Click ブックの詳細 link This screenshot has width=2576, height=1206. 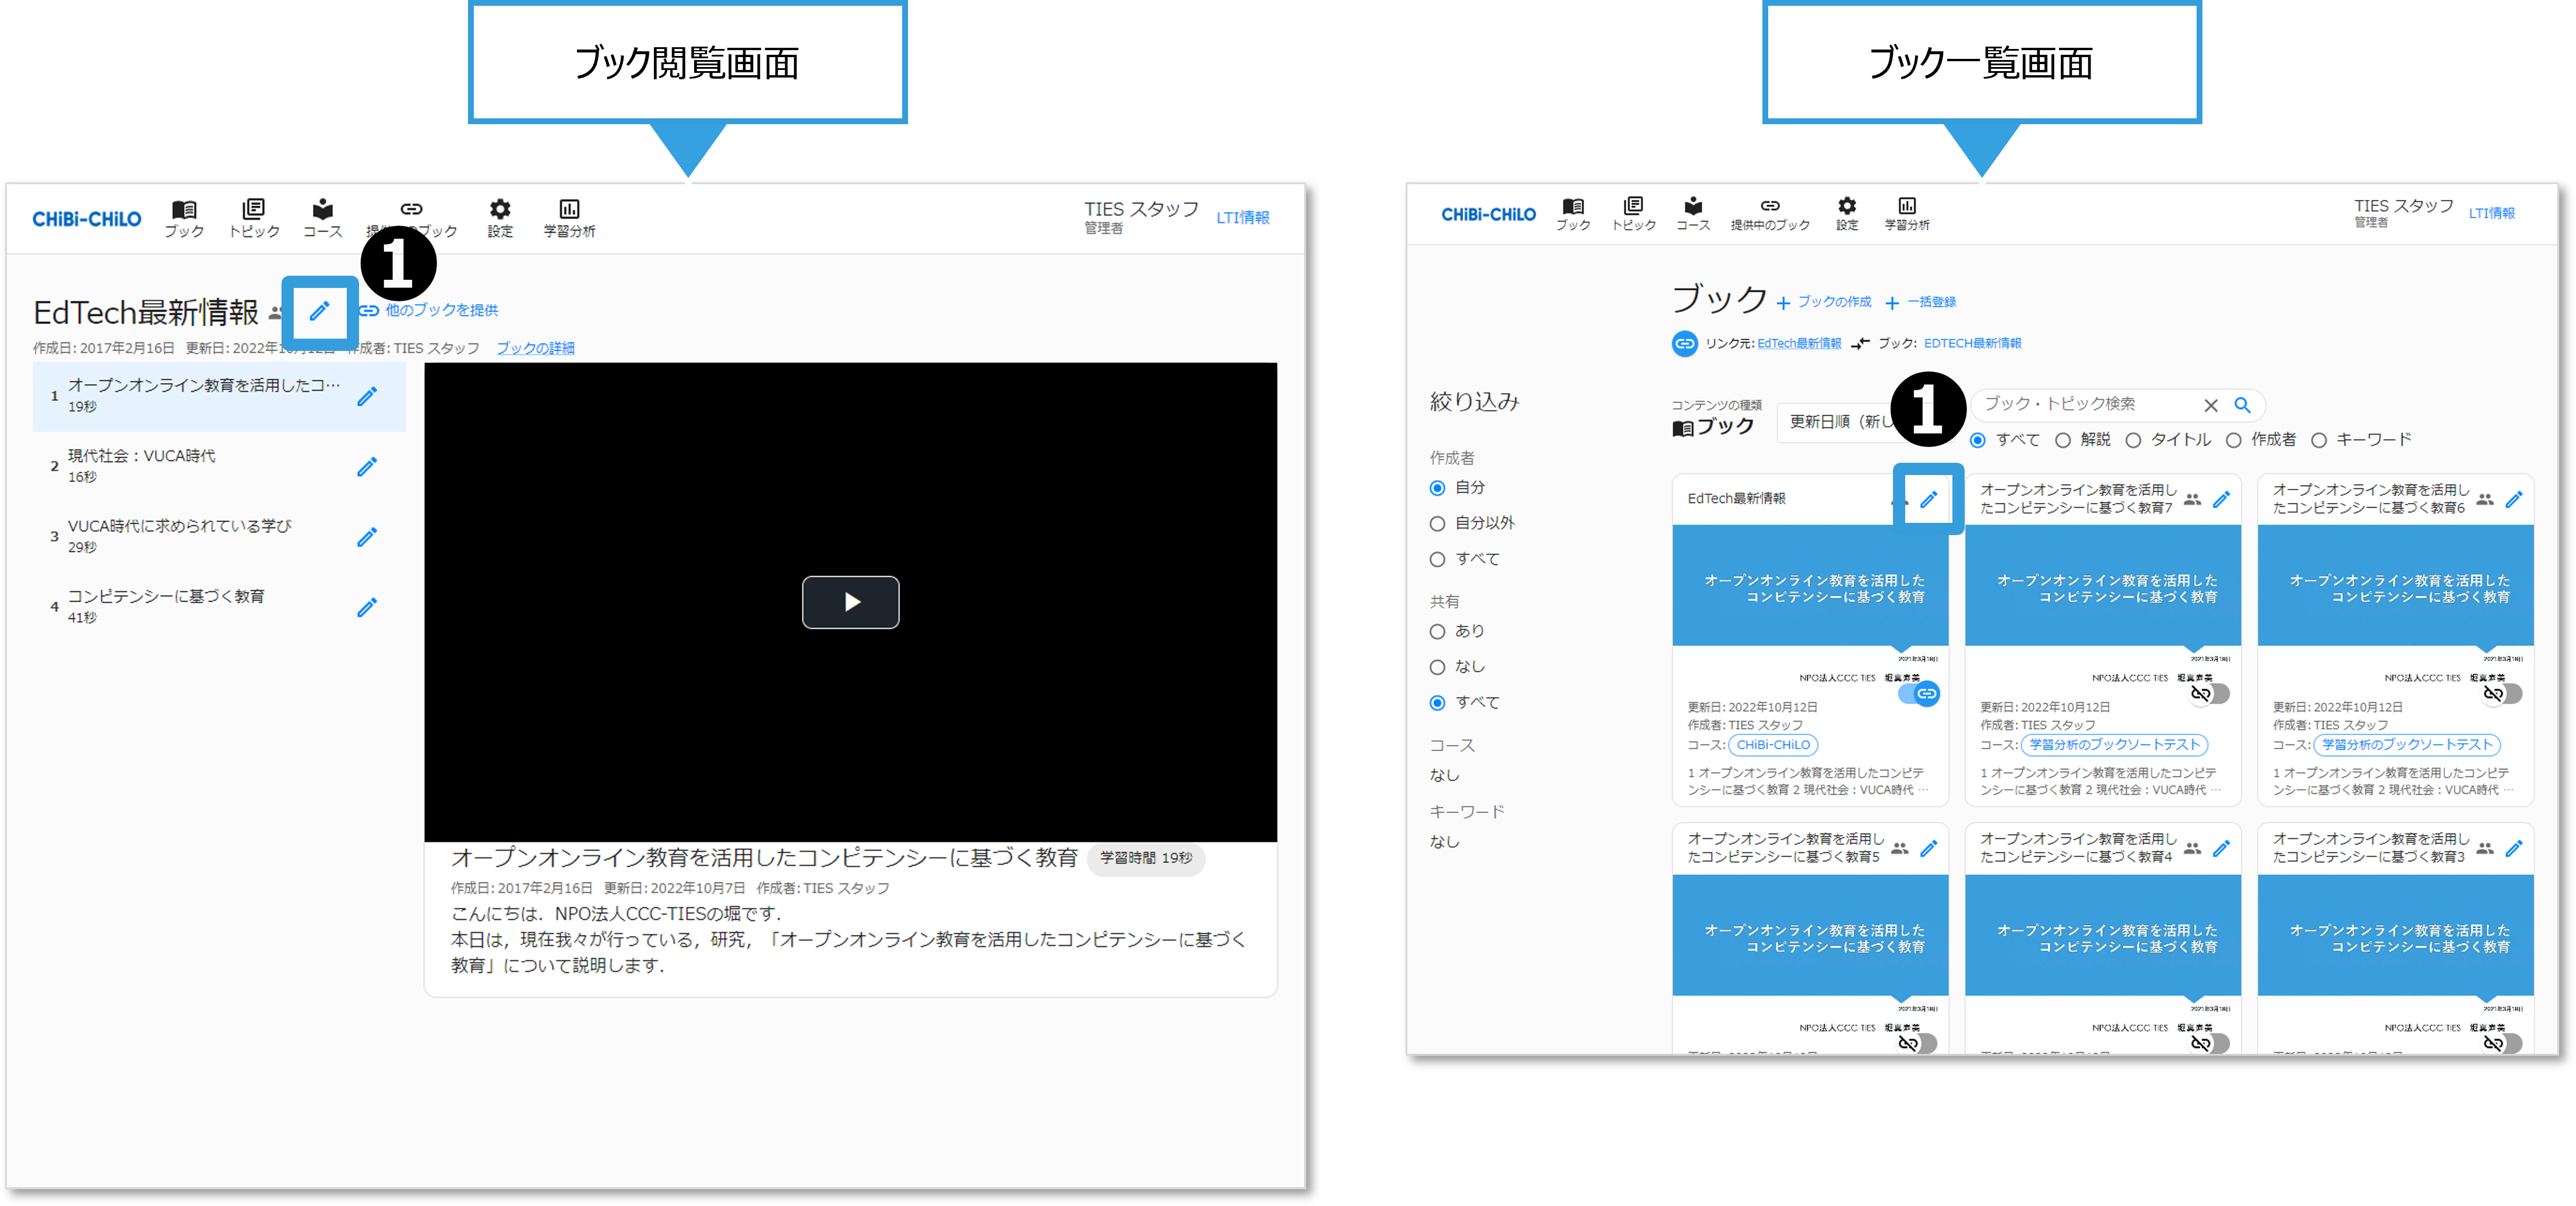pos(535,348)
